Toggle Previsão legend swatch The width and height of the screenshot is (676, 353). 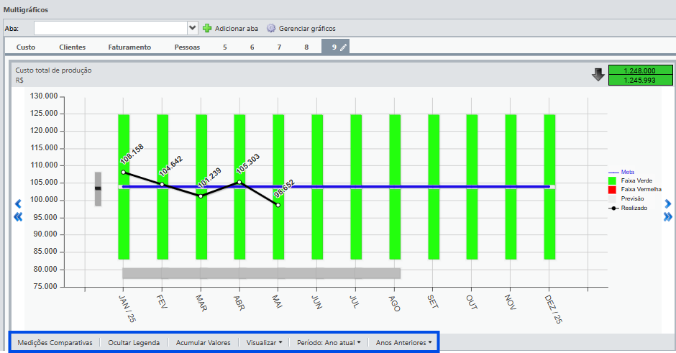tap(612, 198)
